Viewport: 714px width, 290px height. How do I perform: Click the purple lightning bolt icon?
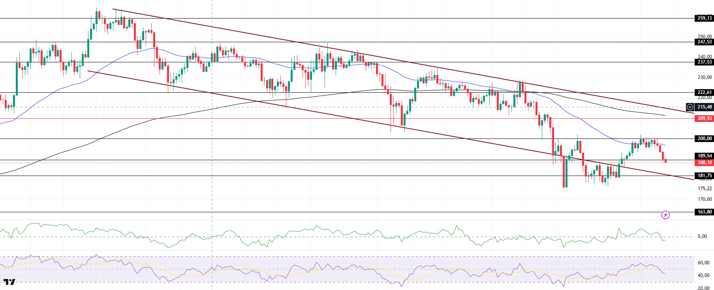(x=665, y=215)
